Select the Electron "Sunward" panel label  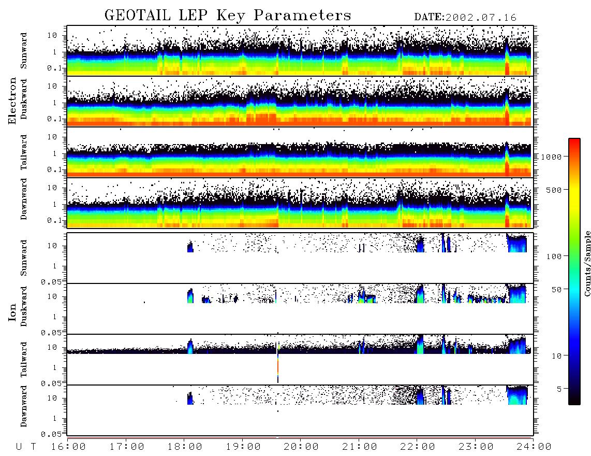[x=24, y=51]
